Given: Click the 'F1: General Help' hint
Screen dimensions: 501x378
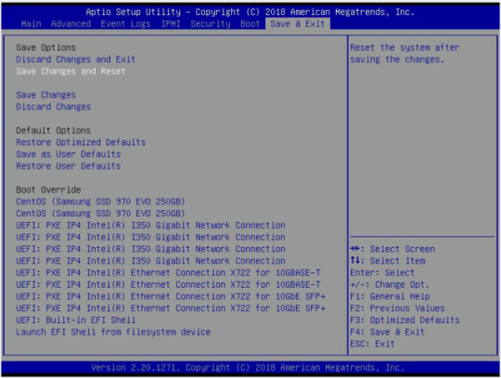Looking at the screenshot, I should [x=390, y=296].
